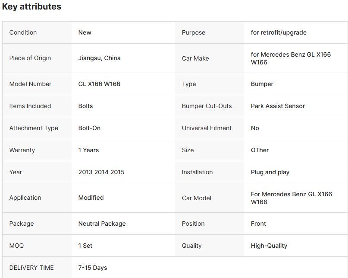Select the Condition label cell
The height and width of the screenshot is (278, 348).
click(x=23, y=32)
